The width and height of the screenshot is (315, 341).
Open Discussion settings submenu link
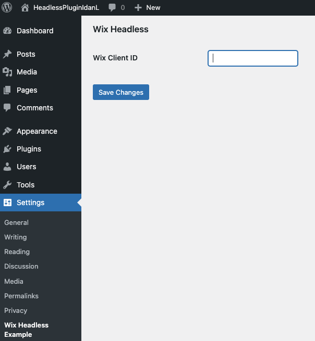point(21,267)
